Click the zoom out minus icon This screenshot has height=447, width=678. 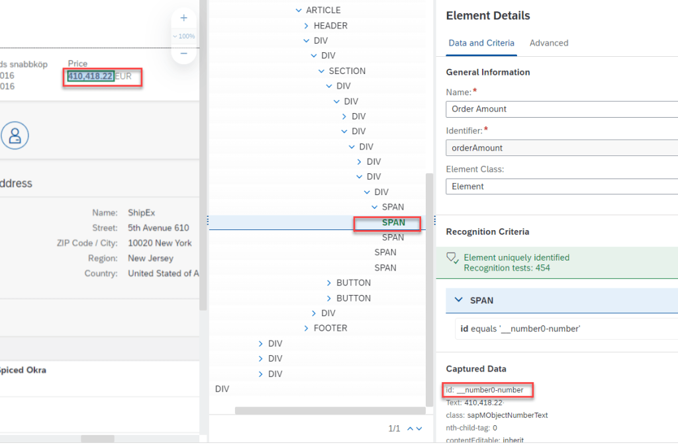183,54
